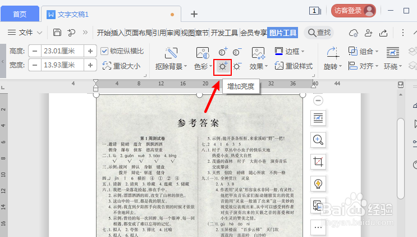Click the ruler toggle icon above scrollbar
The height and width of the screenshot is (237, 417).
click(x=401, y=85)
